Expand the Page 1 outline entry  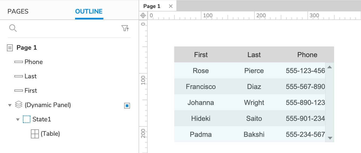coord(27,47)
